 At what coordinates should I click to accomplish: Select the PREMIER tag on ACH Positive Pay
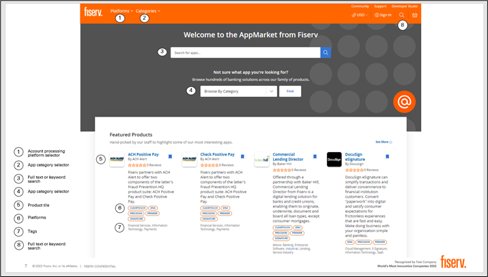point(152,214)
